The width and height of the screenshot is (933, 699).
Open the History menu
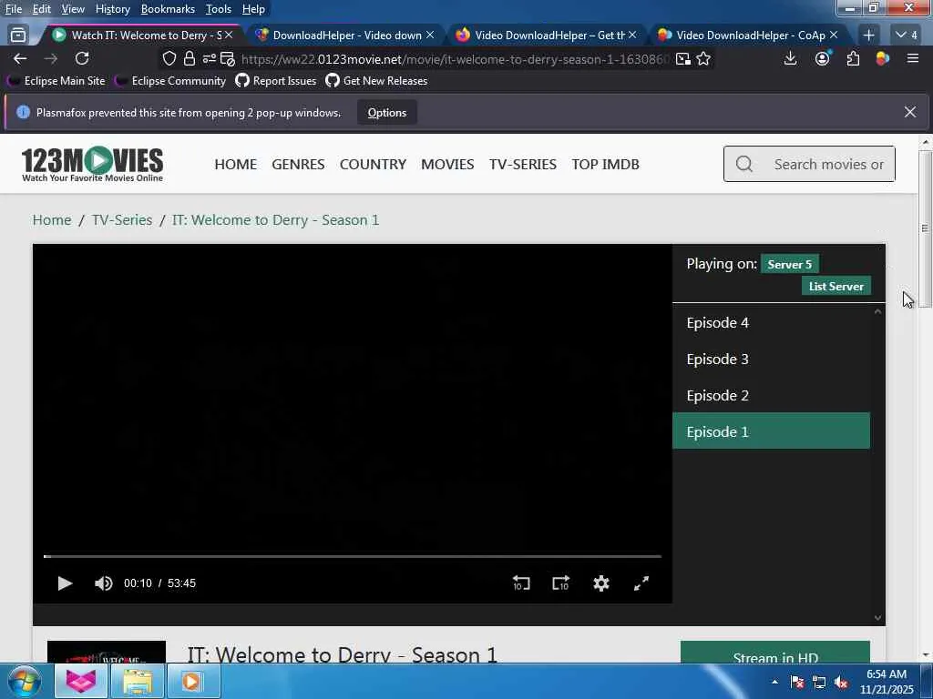point(112,9)
